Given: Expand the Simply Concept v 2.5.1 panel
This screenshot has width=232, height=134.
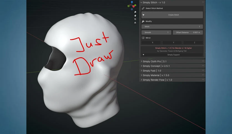Looking at the screenshot, I should click(x=141, y=66).
